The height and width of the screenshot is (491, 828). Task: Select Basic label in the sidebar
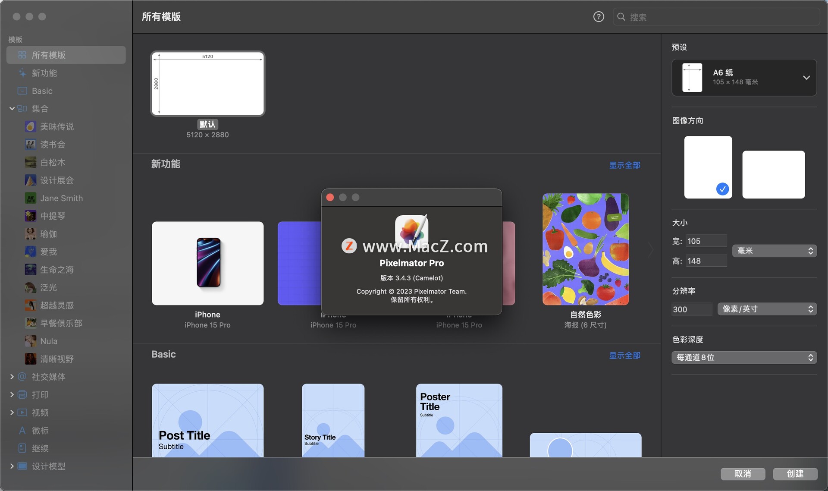point(42,91)
